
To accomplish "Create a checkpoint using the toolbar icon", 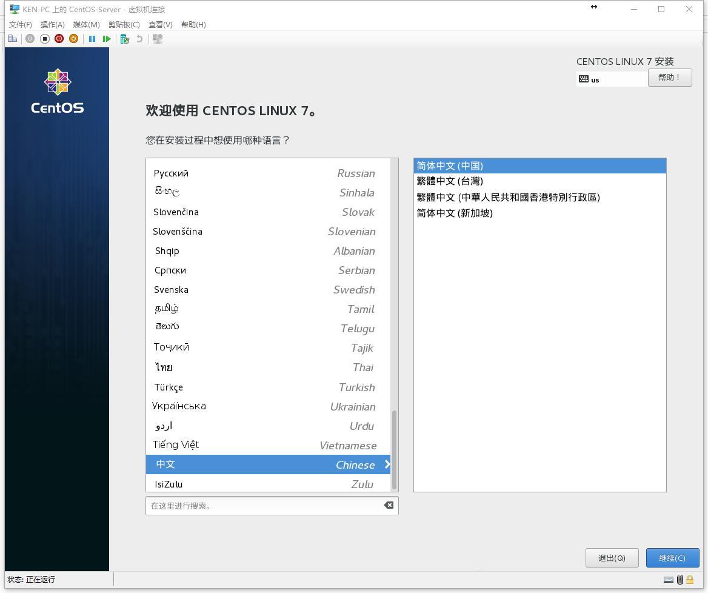I will (125, 39).
